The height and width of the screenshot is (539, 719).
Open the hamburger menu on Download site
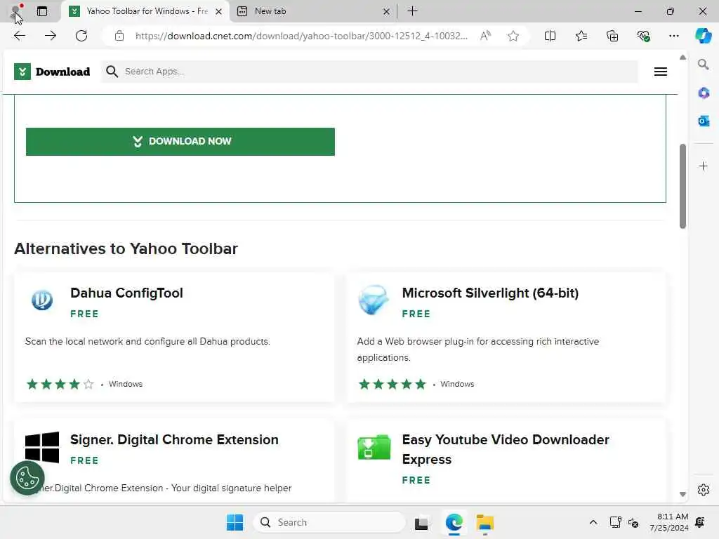(660, 72)
